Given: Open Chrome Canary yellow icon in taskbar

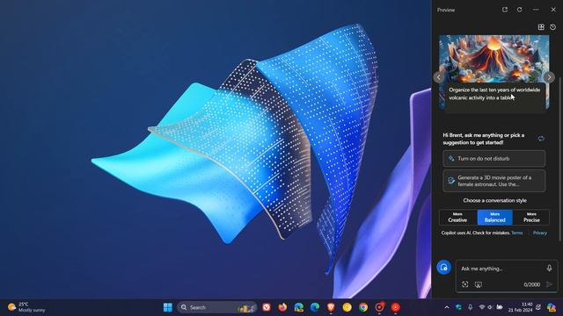Looking at the screenshot, I should click(347, 307).
